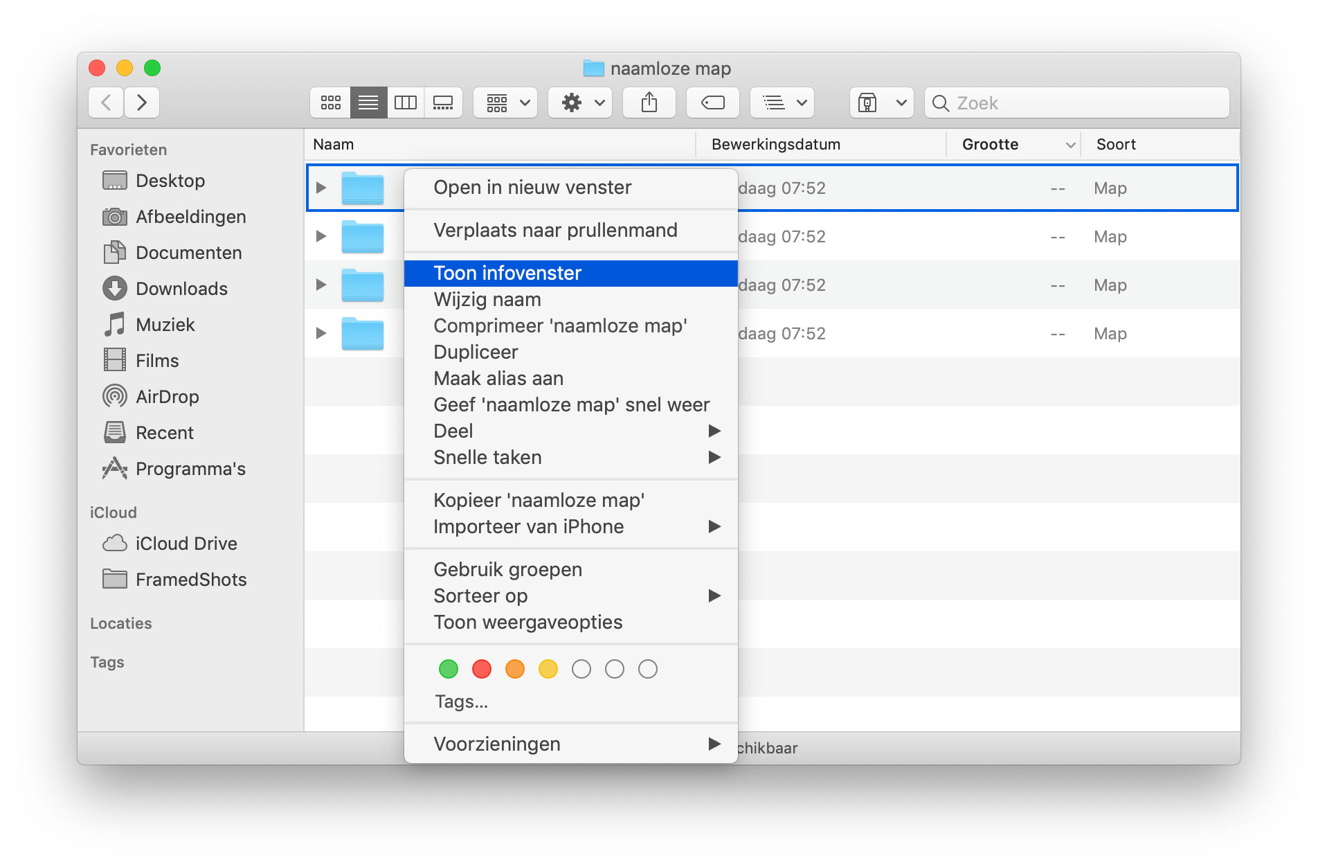Choose 'Comprimeer naamloze map' menu item
The height and width of the screenshot is (867, 1318).
tap(571, 326)
